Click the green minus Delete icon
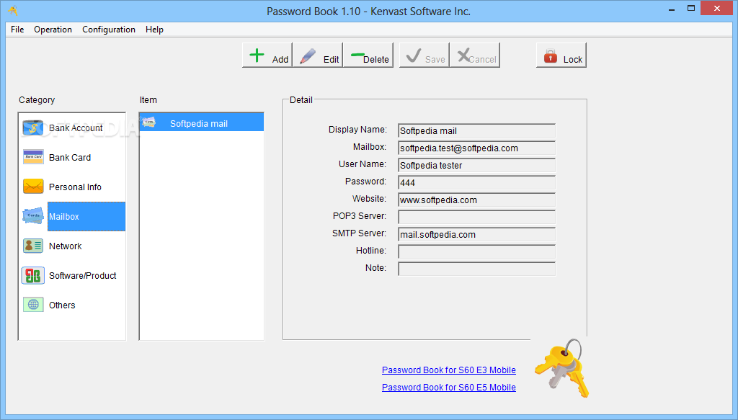 (357, 55)
